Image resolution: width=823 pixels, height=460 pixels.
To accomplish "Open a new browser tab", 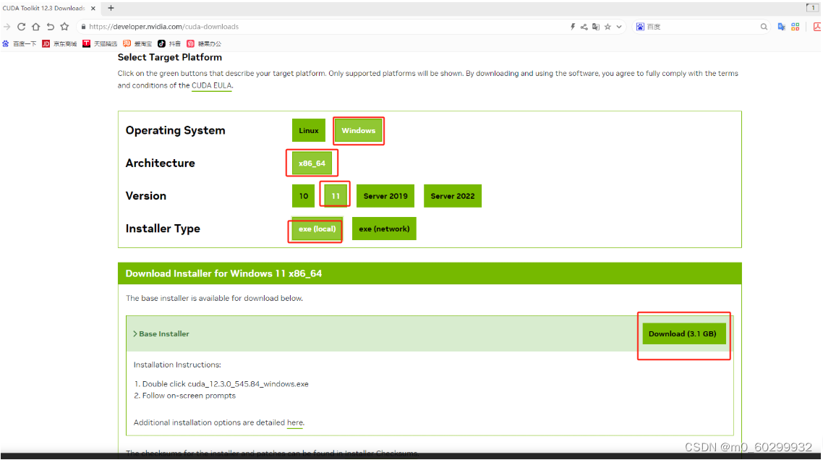I will [x=111, y=8].
